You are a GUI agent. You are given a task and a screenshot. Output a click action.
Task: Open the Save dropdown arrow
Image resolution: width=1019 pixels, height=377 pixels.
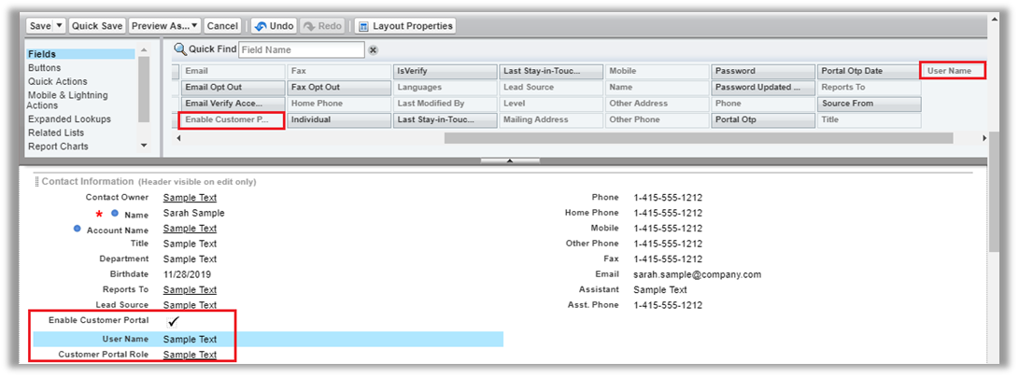60,26
